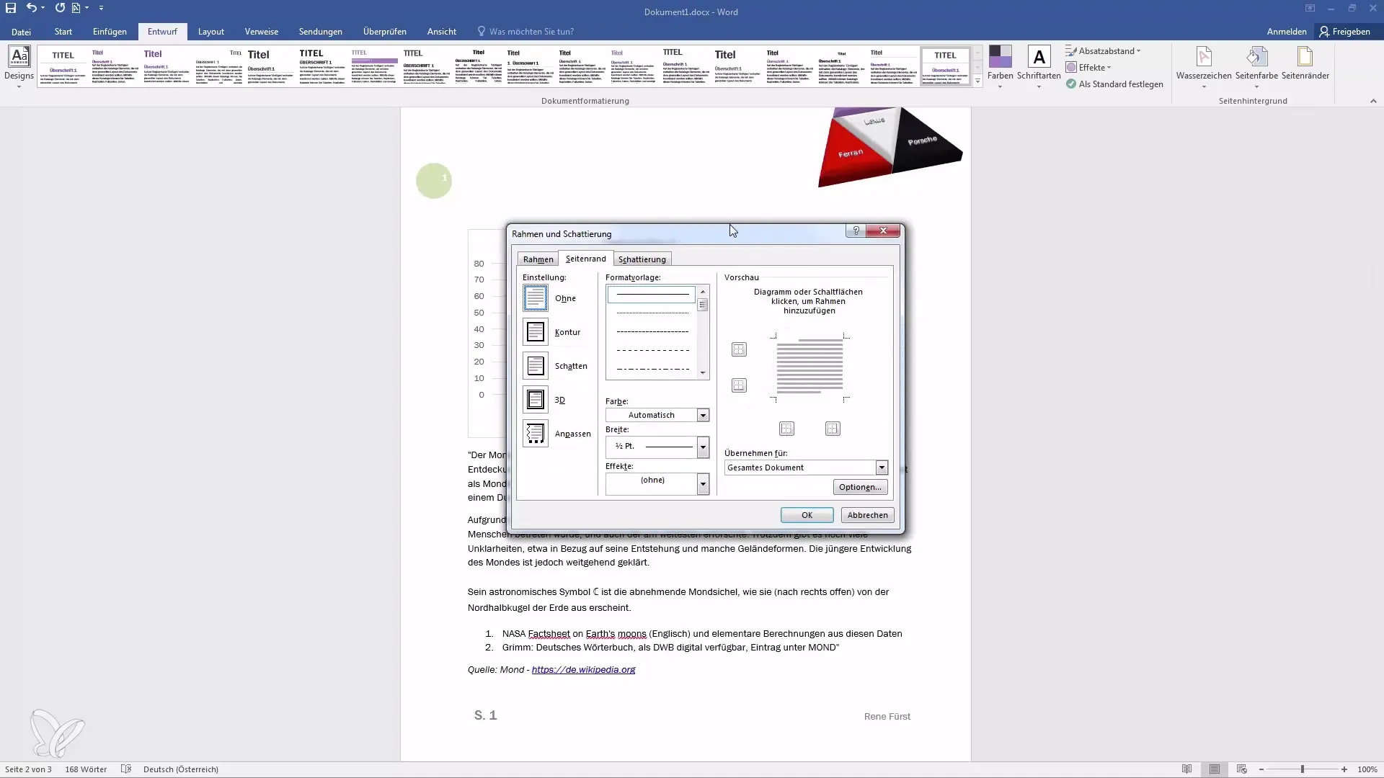1384x778 pixels.
Task: Select the dash-dot line style in Formatvorlage
Action: (x=652, y=369)
